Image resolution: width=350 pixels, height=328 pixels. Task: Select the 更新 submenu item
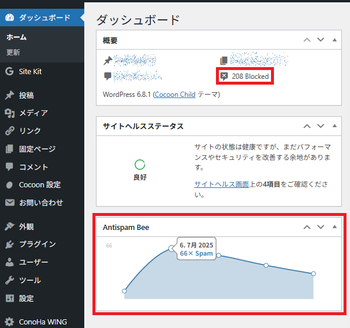coord(13,53)
